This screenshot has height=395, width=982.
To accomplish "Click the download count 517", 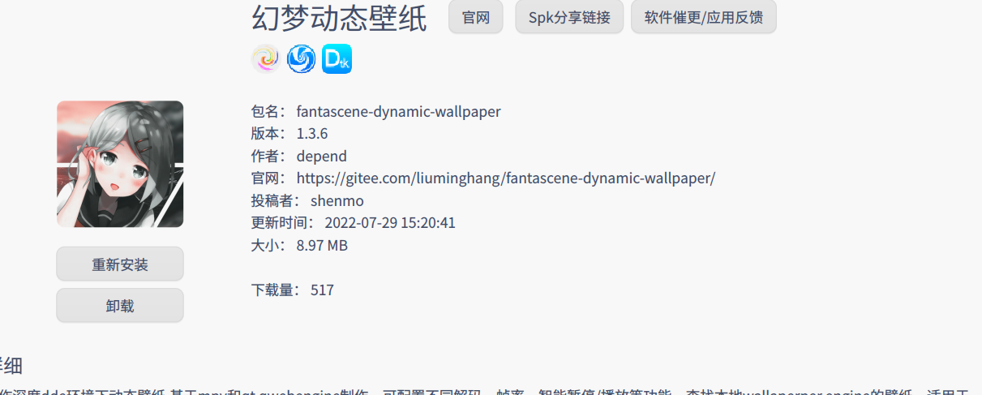I will point(322,290).
